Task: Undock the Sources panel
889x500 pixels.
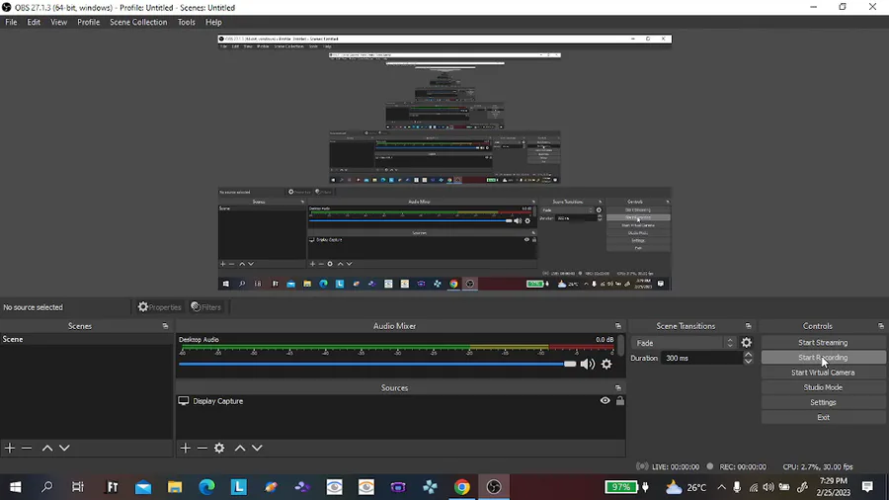Action: tap(618, 387)
